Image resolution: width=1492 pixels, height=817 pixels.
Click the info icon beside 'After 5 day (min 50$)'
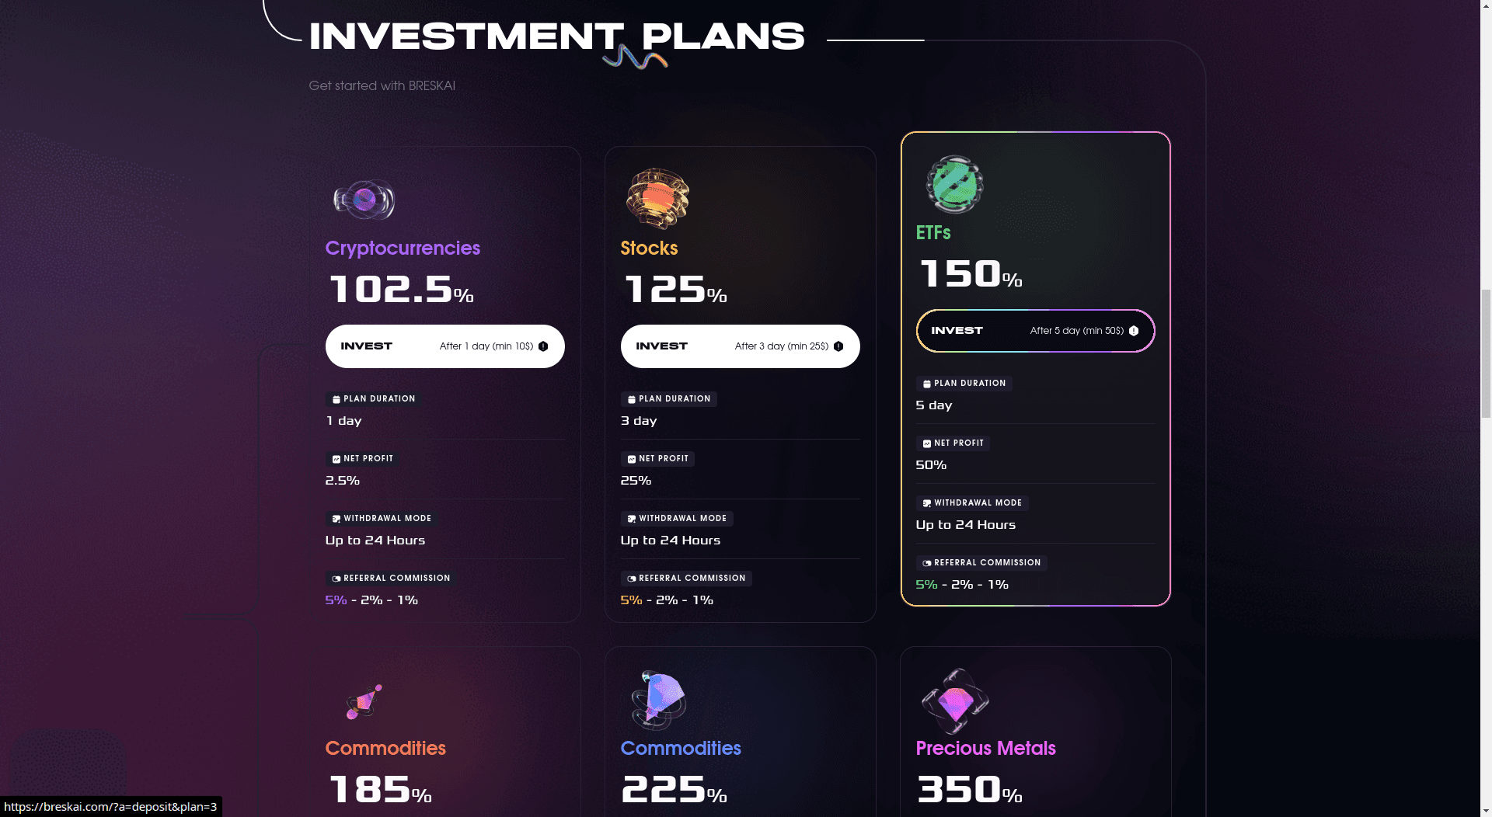click(1135, 330)
